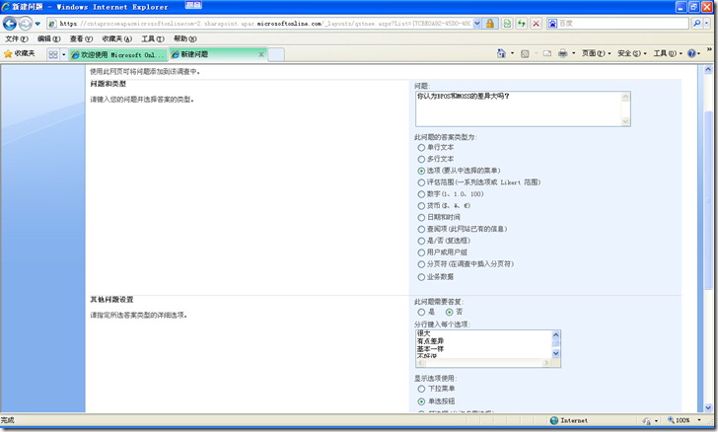Screen dimensions: 718x432
Task: Set required answer to 是
Action: pos(421,312)
